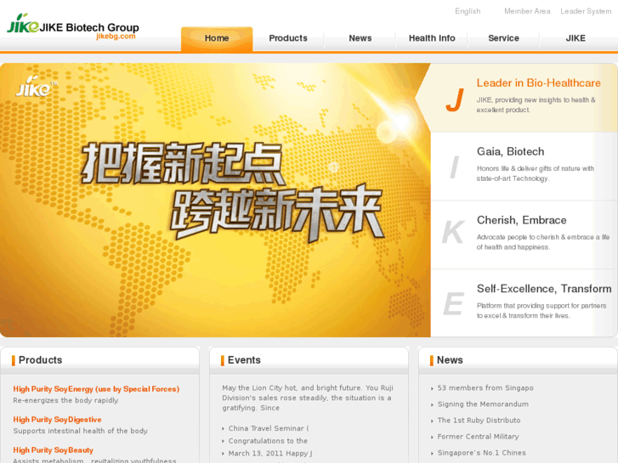Select the gray K letter icon
This screenshot has width=618, height=463.
pos(453,232)
